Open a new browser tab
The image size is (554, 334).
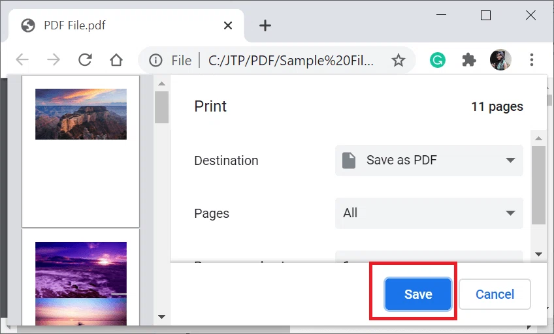pyautogui.click(x=265, y=25)
